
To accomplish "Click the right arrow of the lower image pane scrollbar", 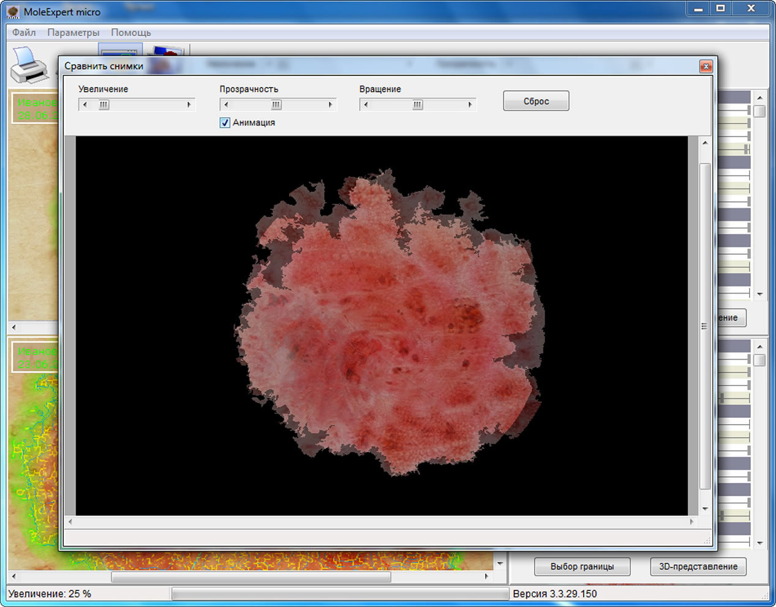I will pos(486,576).
